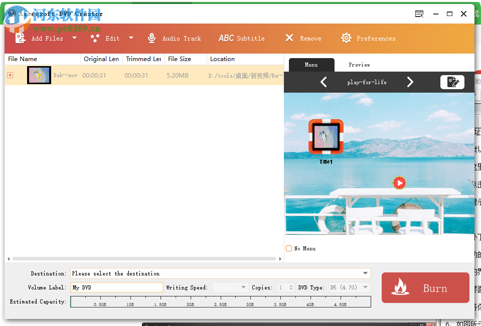Click the Add Files icon

pyautogui.click(x=21, y=38)
